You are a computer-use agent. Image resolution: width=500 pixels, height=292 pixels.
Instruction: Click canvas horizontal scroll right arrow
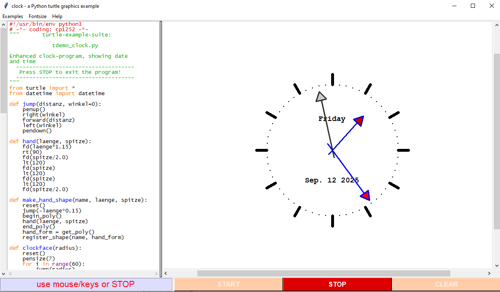(x=489, y=273)
